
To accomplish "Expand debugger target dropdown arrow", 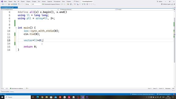I will pyautogui.click(x=61, y=4).
